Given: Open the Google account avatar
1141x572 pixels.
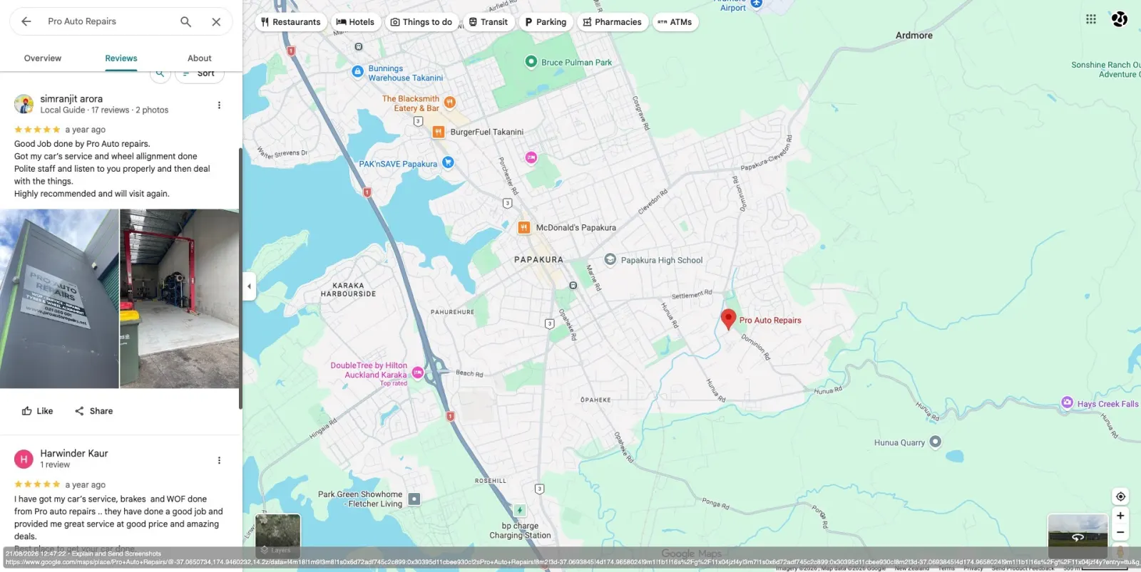Looking at the screenshot, I should [1120, 19].
